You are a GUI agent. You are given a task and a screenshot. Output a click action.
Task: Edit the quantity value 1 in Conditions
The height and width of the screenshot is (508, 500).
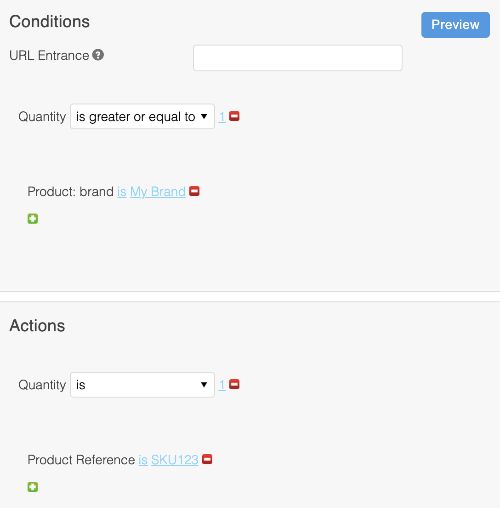222,117
